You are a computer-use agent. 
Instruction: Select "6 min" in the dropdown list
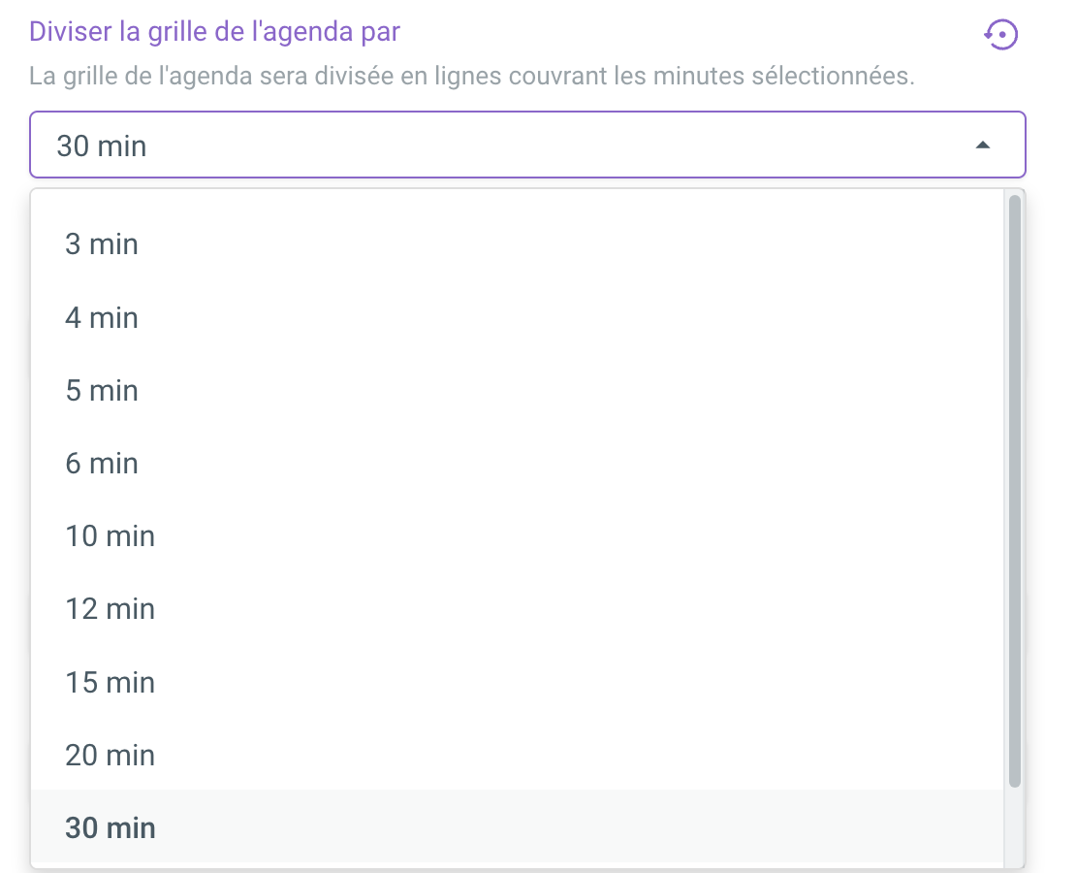(x=102, y=463)
